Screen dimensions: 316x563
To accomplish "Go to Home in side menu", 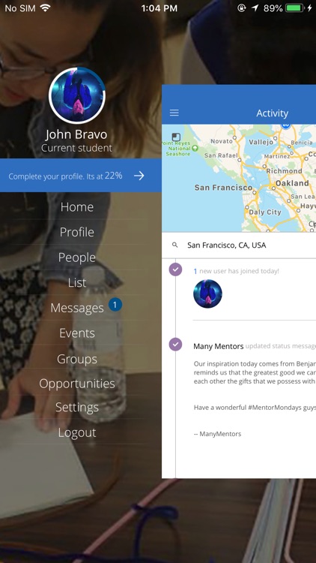I will pos(77,207).
